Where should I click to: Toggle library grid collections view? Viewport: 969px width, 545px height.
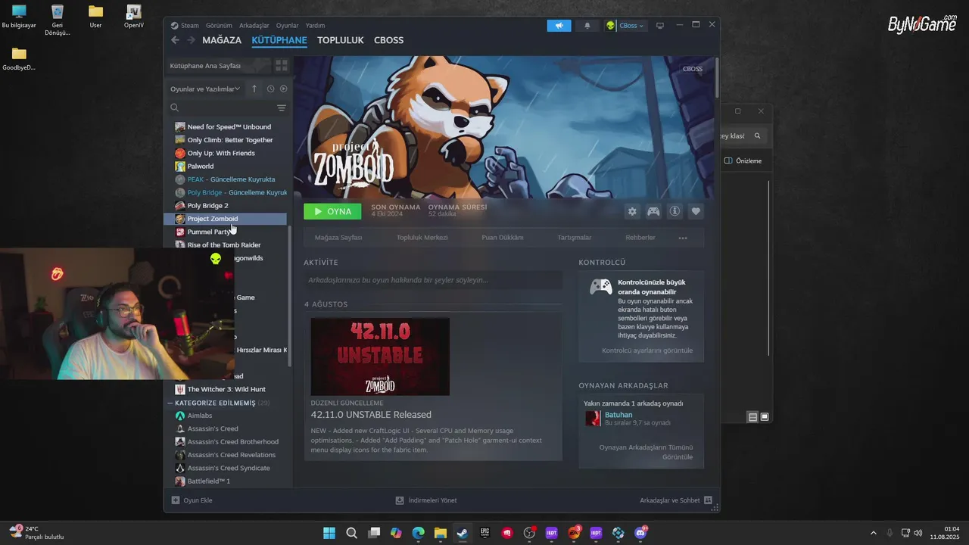tap(281, 66)
